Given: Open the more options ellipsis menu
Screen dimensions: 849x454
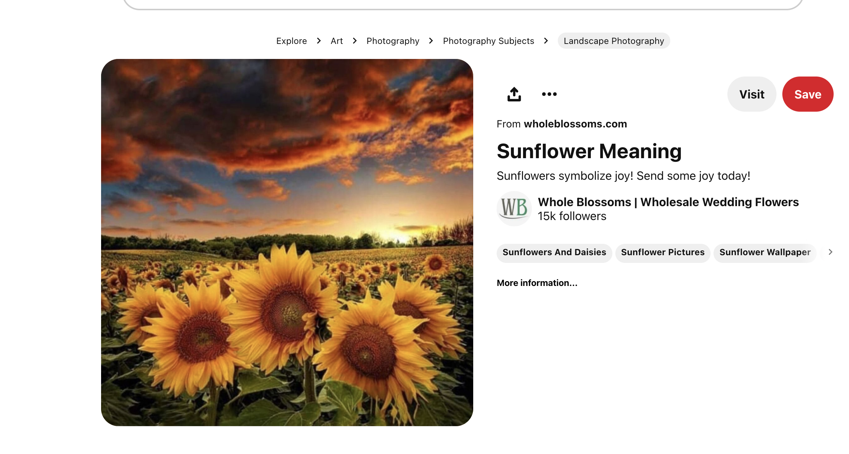Looking at the screenshot, I should click(x=549, y=94).
